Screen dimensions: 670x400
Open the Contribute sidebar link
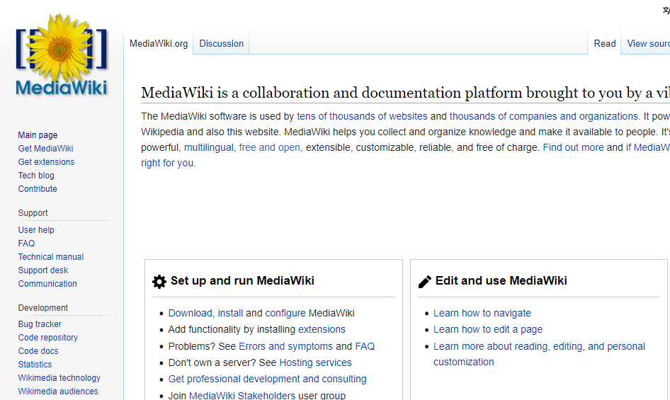(38, 189)
